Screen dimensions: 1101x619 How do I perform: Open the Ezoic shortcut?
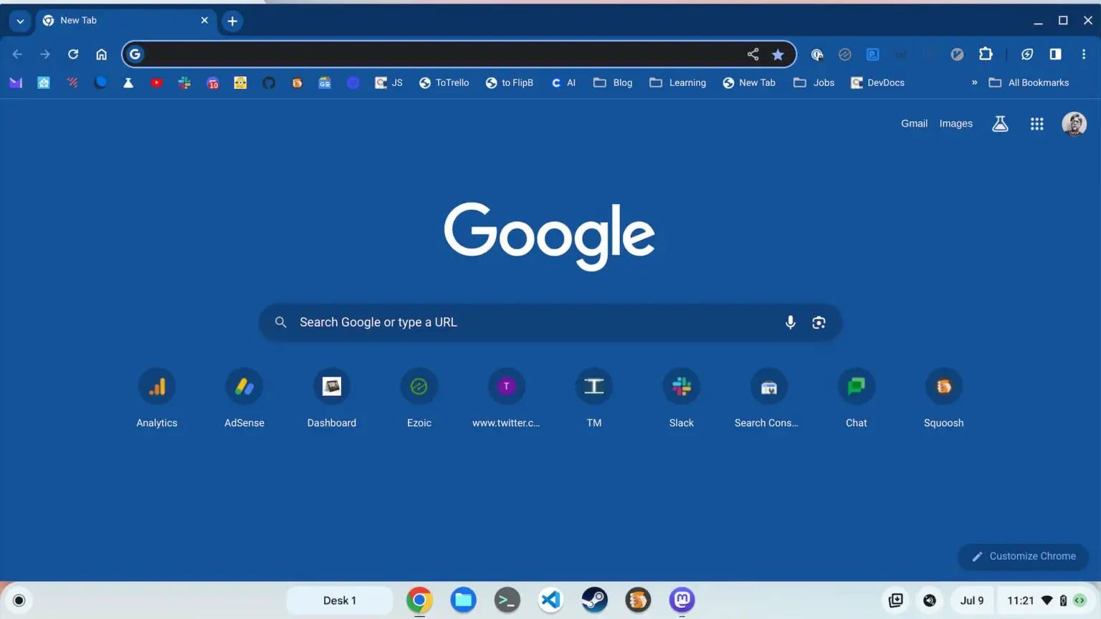click(x=419, y=398)
